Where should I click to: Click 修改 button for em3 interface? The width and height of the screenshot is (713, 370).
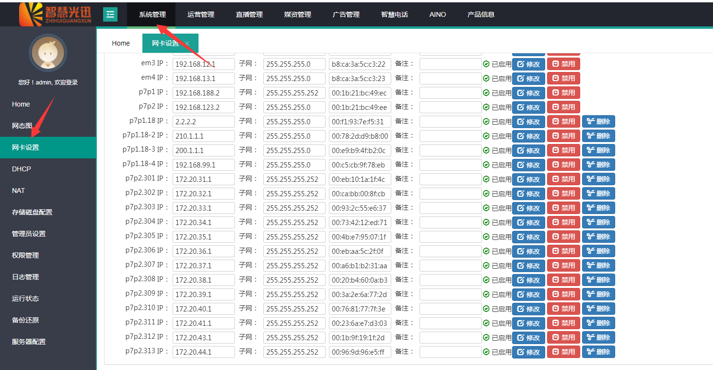point(528,64)
